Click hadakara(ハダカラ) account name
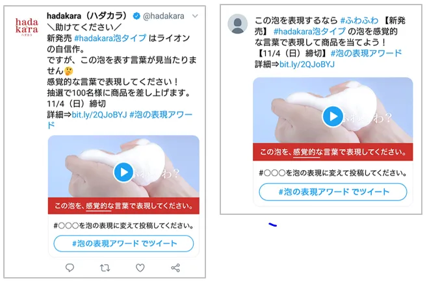 [x=87, y=16]
